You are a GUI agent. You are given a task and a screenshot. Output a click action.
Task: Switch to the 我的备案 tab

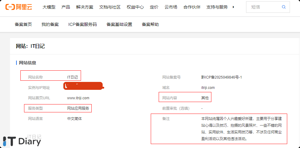[50, 24]
